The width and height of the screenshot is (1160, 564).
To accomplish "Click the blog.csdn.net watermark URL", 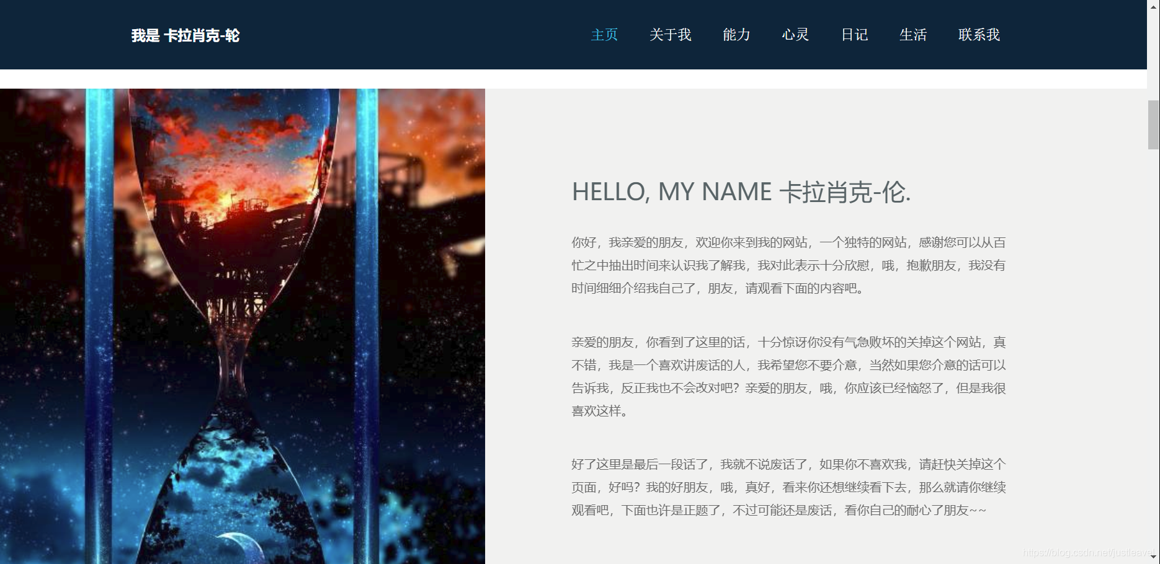I will click(1088, 552).
